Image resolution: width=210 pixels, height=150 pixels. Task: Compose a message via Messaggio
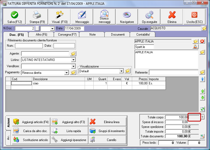(82, 17)
